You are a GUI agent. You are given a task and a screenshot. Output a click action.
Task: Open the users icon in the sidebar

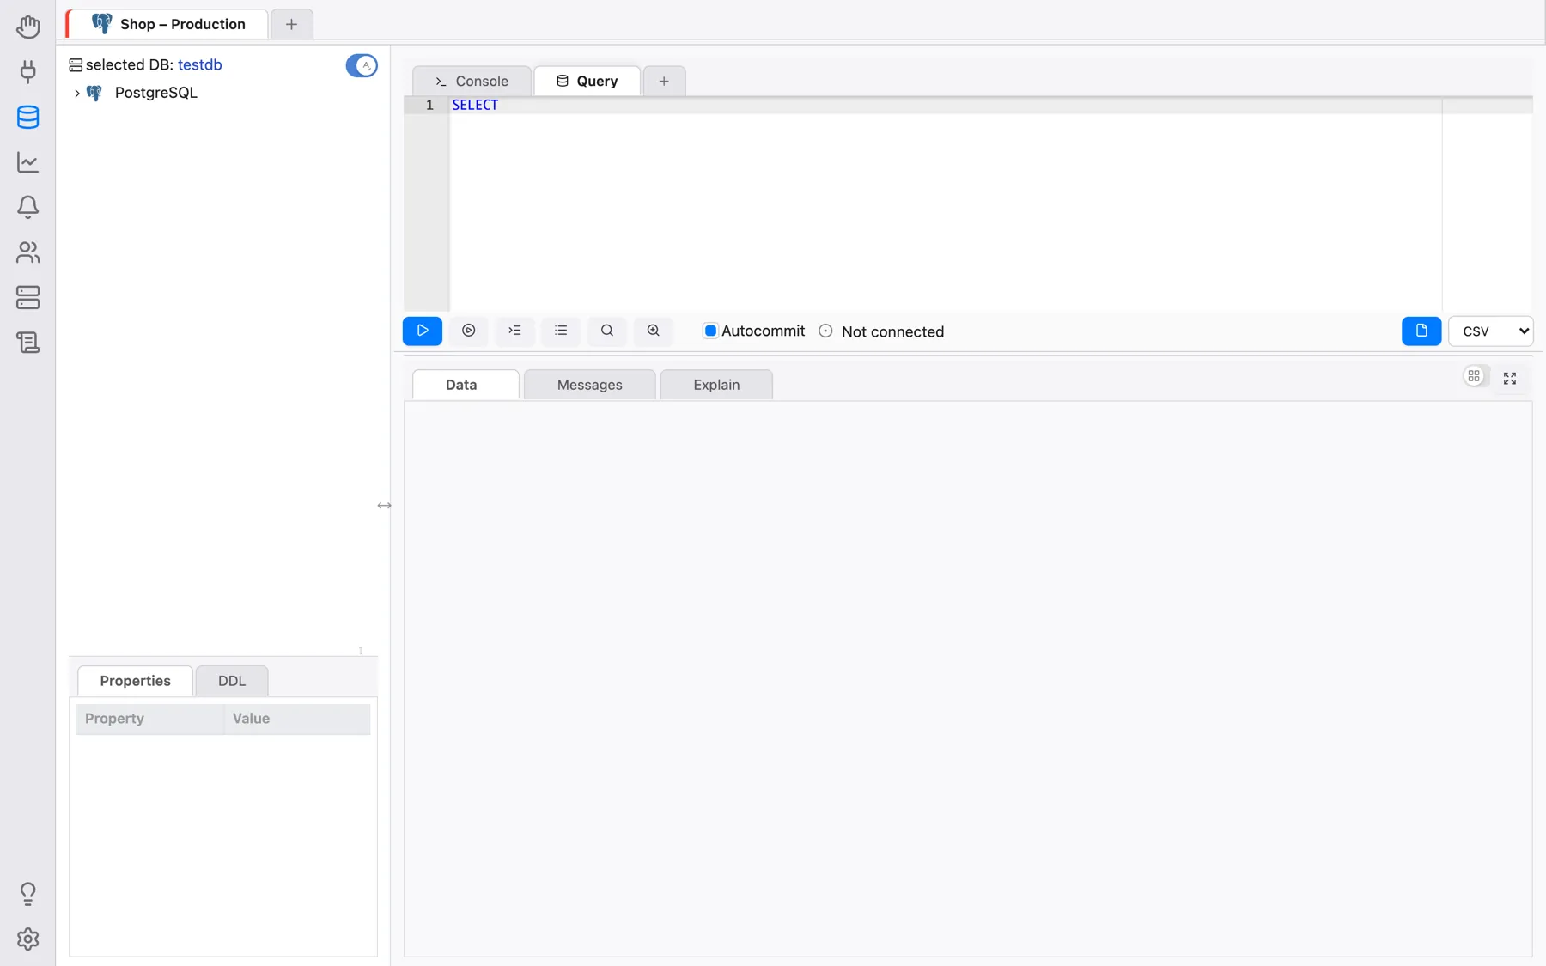27,252
